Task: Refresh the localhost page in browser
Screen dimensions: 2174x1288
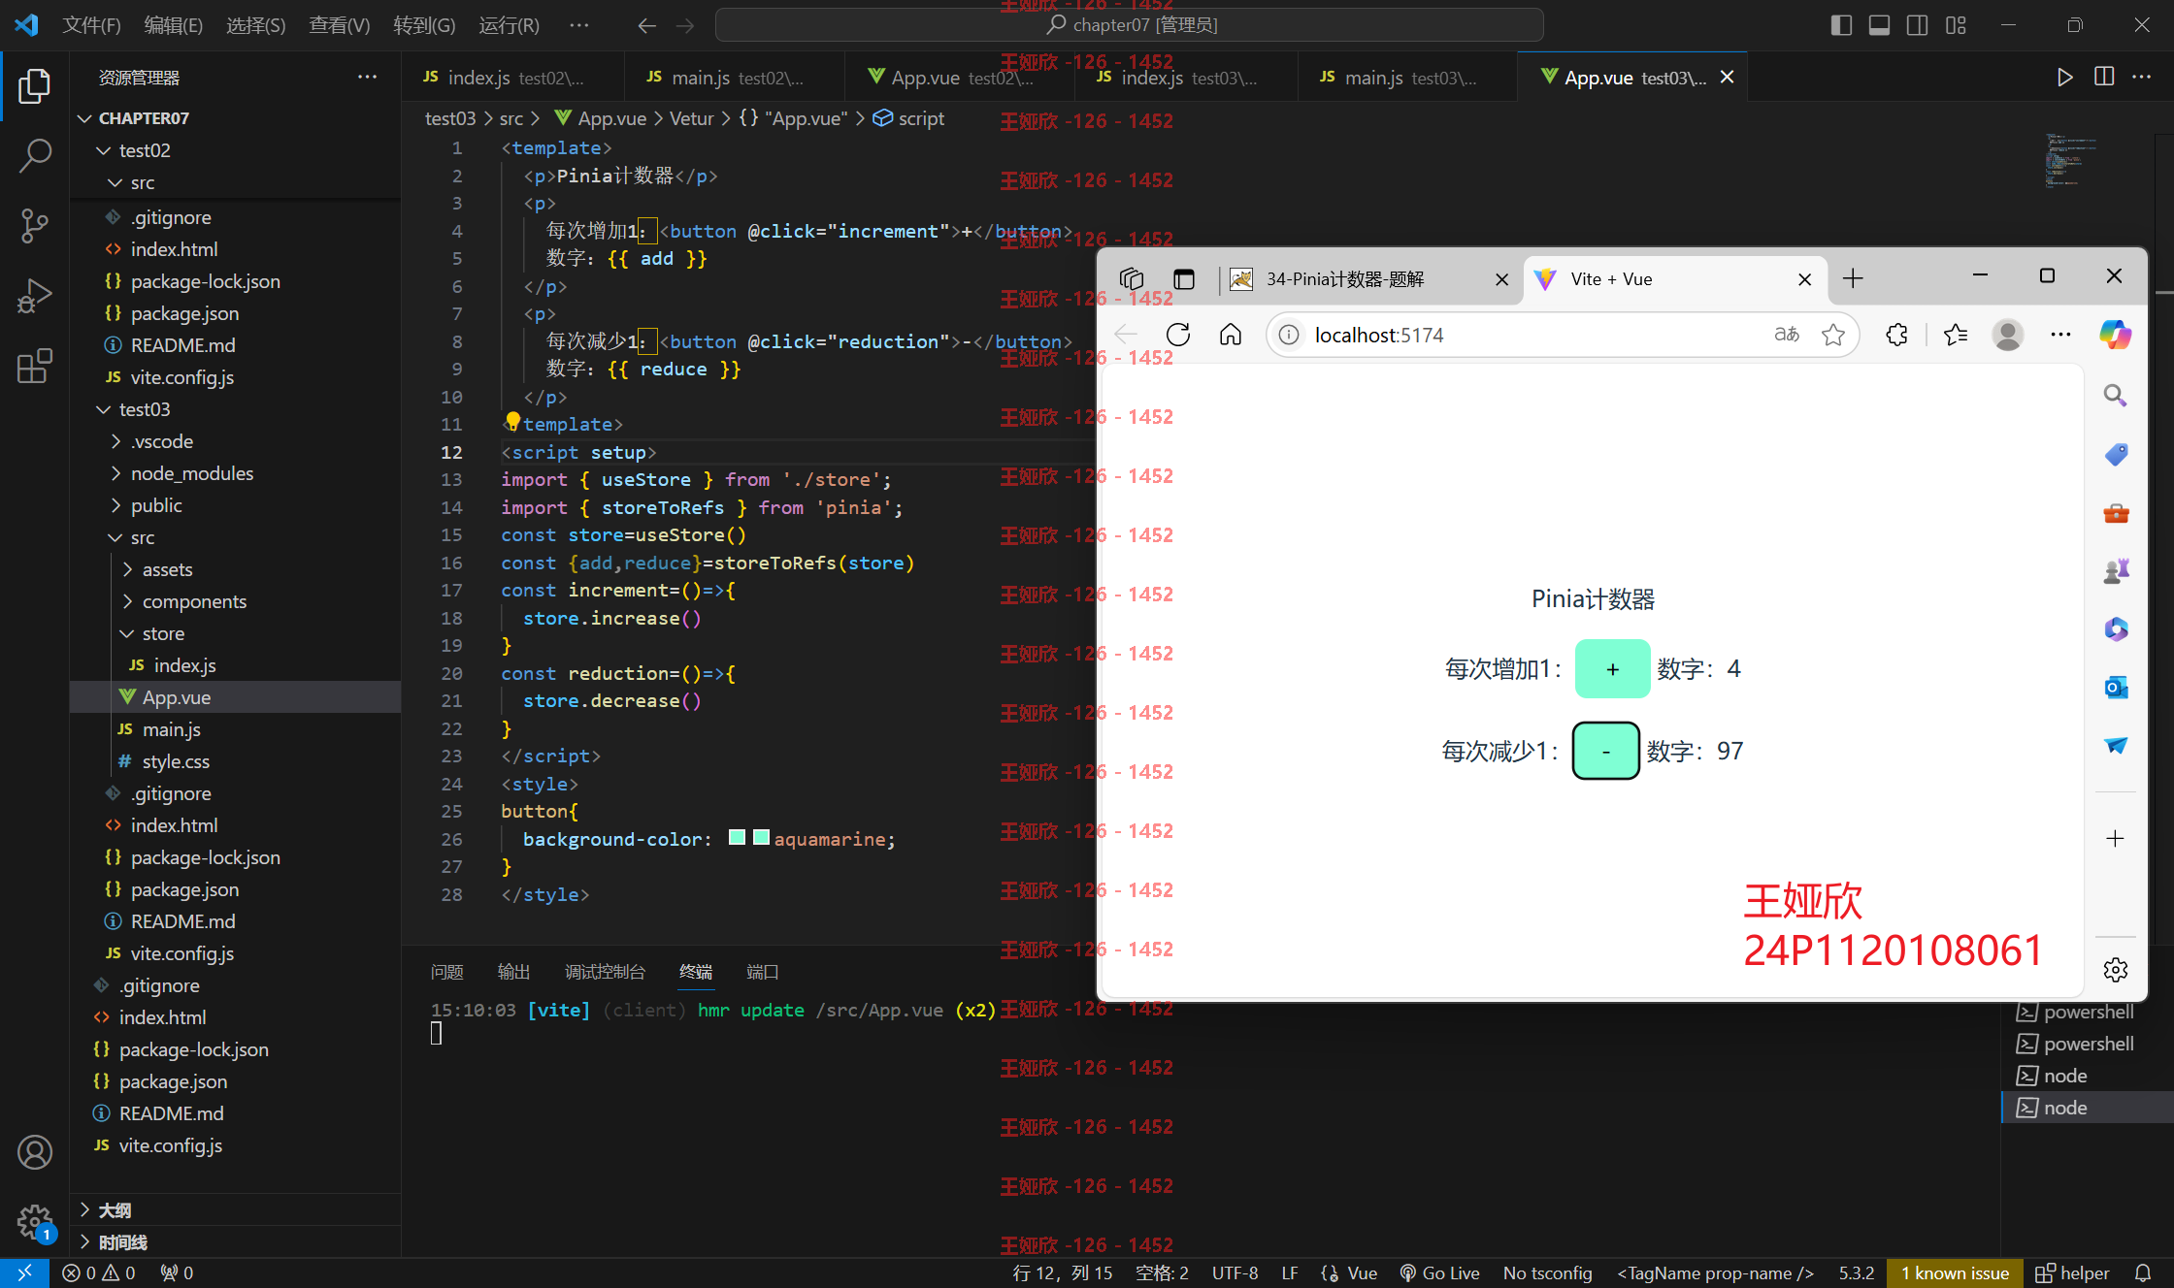Action: 1178,335
